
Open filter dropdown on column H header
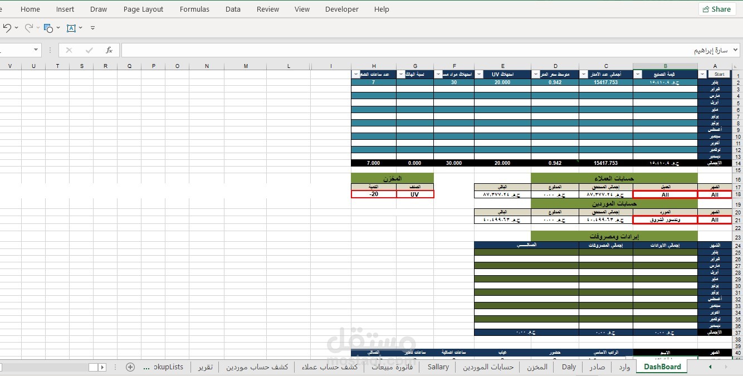point(356,74)
